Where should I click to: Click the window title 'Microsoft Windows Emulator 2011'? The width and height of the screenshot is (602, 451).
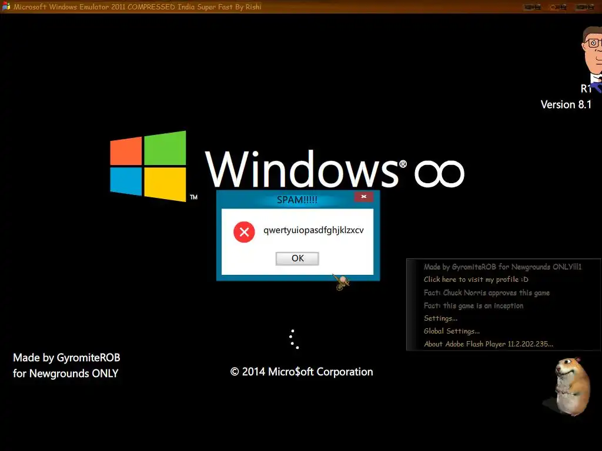point(138,6)
